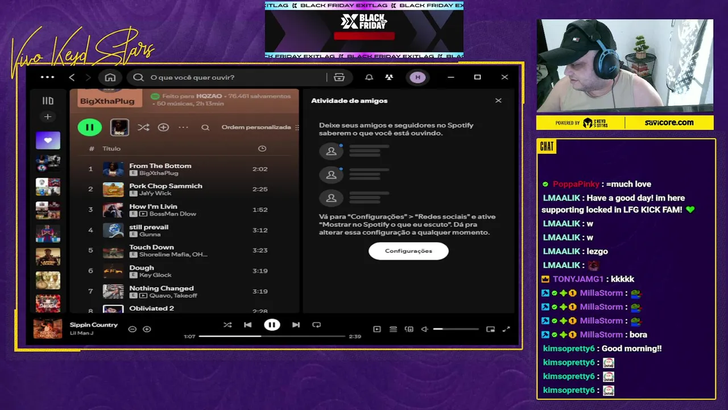This screenshot has height=410, width=728.
Task: Open now playing title 'Sippin Country'
Action: tap(94, 325)
